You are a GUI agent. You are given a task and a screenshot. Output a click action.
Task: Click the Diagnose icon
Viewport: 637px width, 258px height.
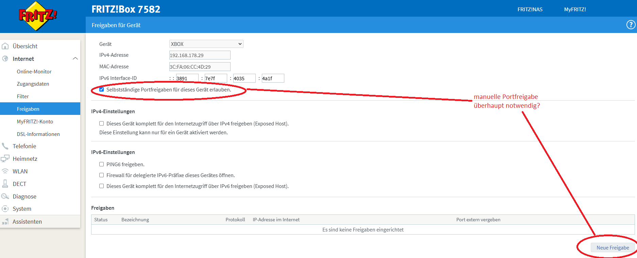tap(5, 196)
